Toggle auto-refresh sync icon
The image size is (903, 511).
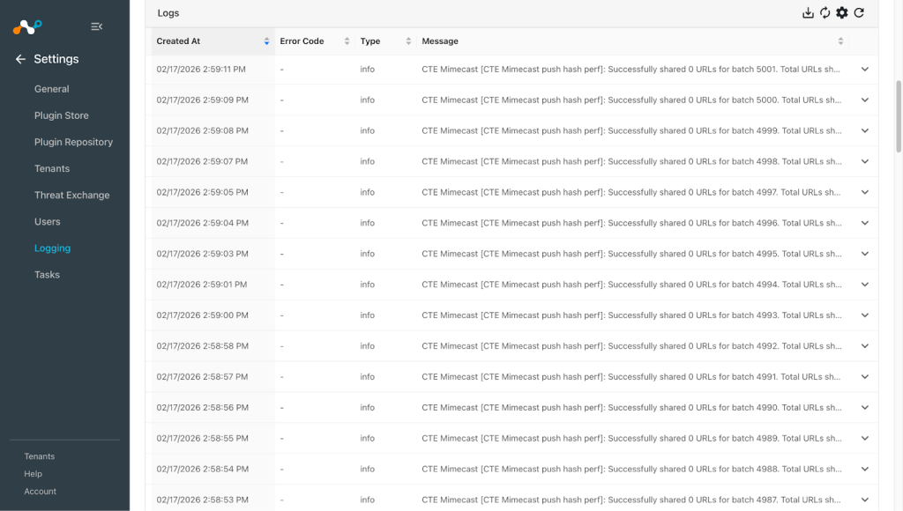pyautogui.click(x=825, y=12)
